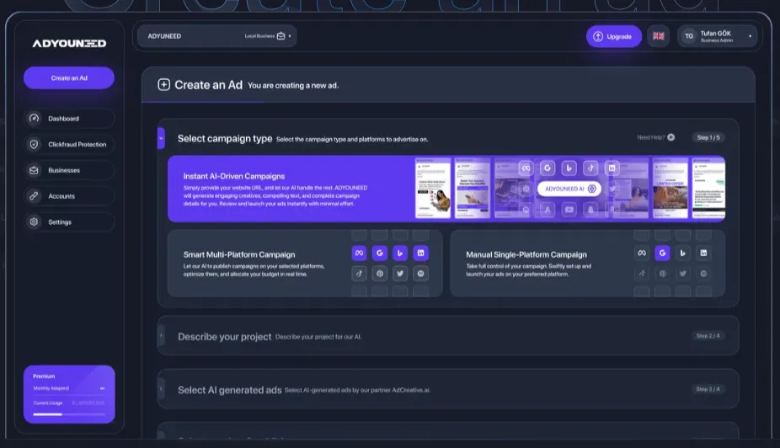Click the Dashboard gauge icon
The height and width of the screenshot is (448, 780).
[x=34, y=119]
